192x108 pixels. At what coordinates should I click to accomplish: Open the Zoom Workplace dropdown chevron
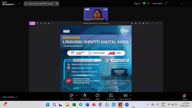[19, 4]
